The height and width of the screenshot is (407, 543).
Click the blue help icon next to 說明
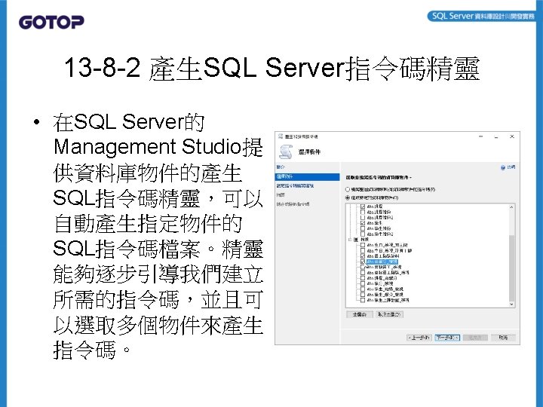tap(503, 167)
